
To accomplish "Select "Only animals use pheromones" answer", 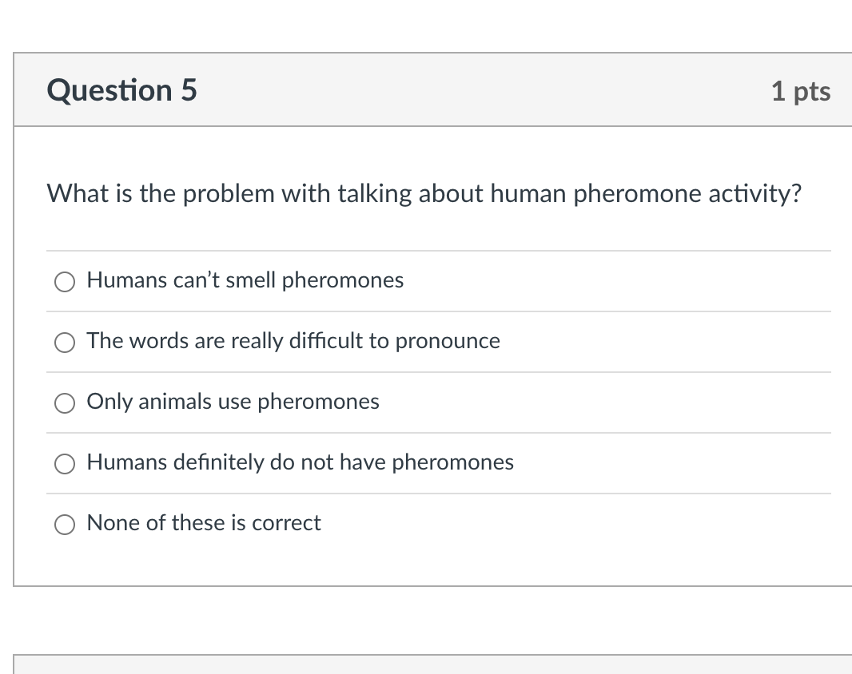I will [233, 402].
